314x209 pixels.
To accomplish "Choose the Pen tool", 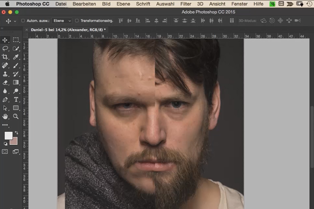I will (6, 99).
